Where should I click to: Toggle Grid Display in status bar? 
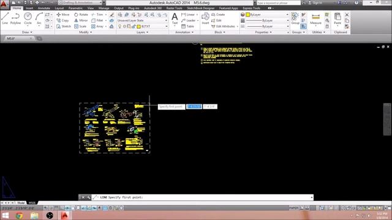[x=56, y=208]
